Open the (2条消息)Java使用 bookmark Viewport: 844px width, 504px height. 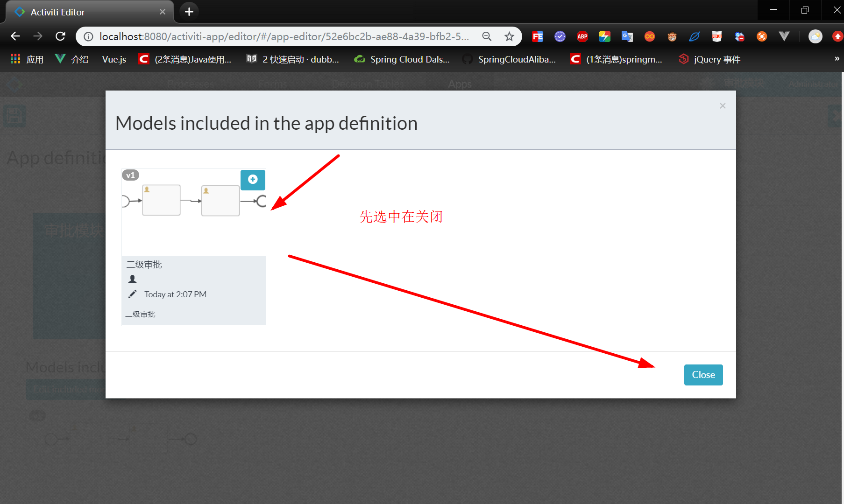coord(185,59)
